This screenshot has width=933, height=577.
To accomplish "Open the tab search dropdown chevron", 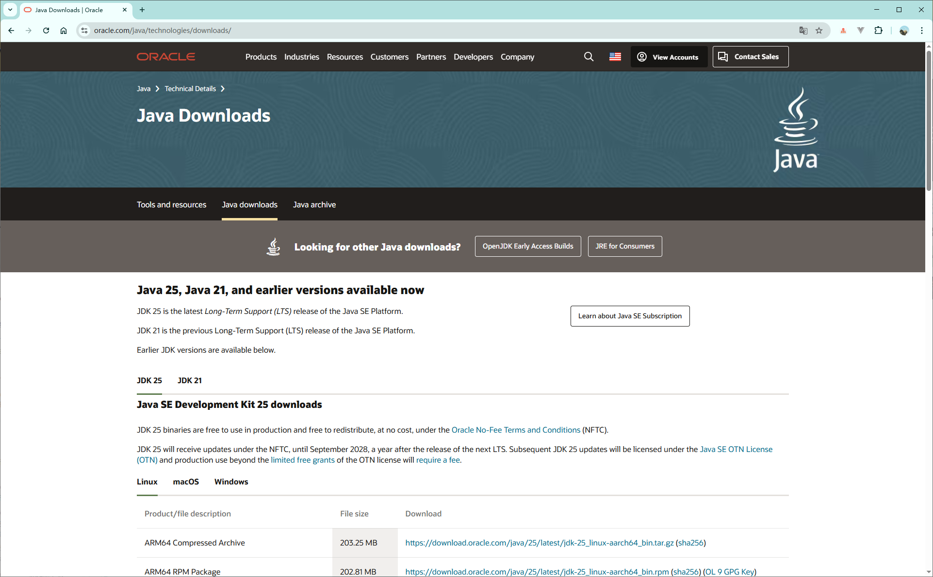I will tap(10, 10).
